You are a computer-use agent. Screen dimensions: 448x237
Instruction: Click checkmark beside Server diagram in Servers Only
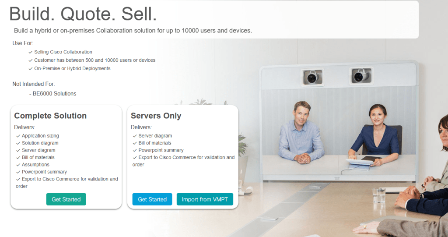135,136
